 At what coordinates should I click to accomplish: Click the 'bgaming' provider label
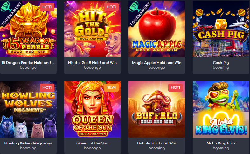[221, 148]
